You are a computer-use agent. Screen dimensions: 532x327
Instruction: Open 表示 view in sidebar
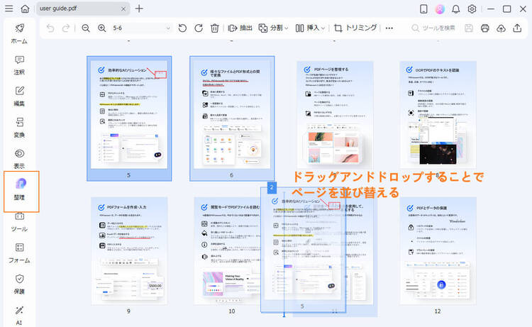[x=19, y=159]
